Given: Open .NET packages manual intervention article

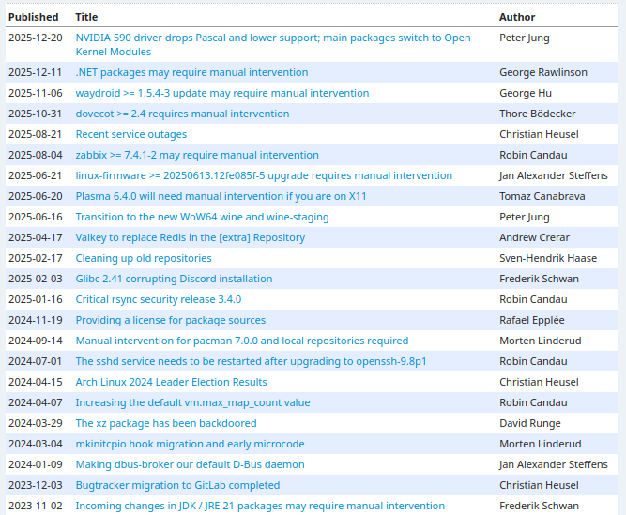Looking at the screenshot, I should (x=191, y=72).
